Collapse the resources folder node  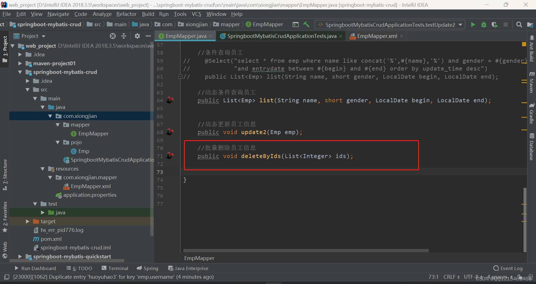[42, 169]
